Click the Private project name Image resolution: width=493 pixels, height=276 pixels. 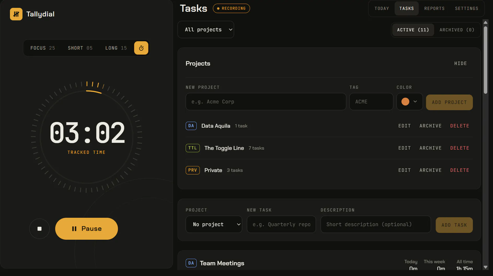[x=213, y=170]
